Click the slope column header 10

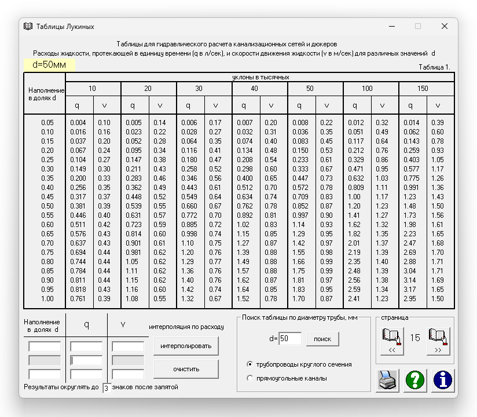coord(92,89)
